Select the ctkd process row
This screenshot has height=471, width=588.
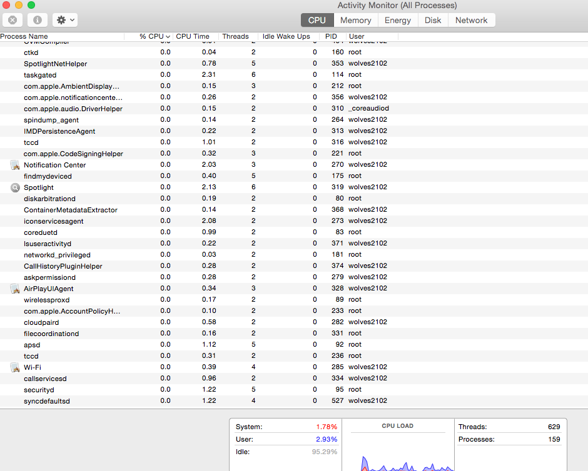pos(294,52)
